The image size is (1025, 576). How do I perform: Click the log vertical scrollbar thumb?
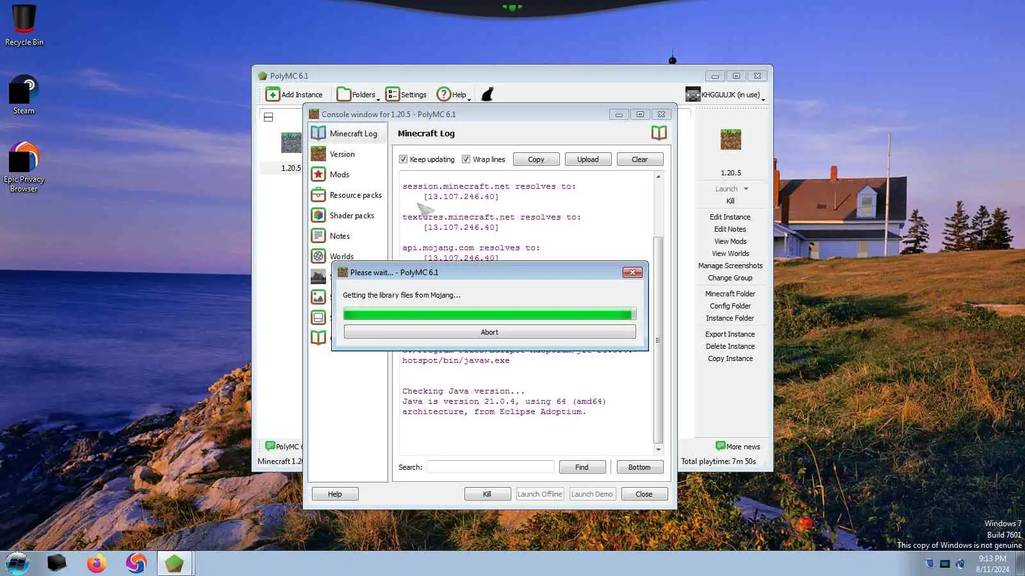click(x=658, y=340)
